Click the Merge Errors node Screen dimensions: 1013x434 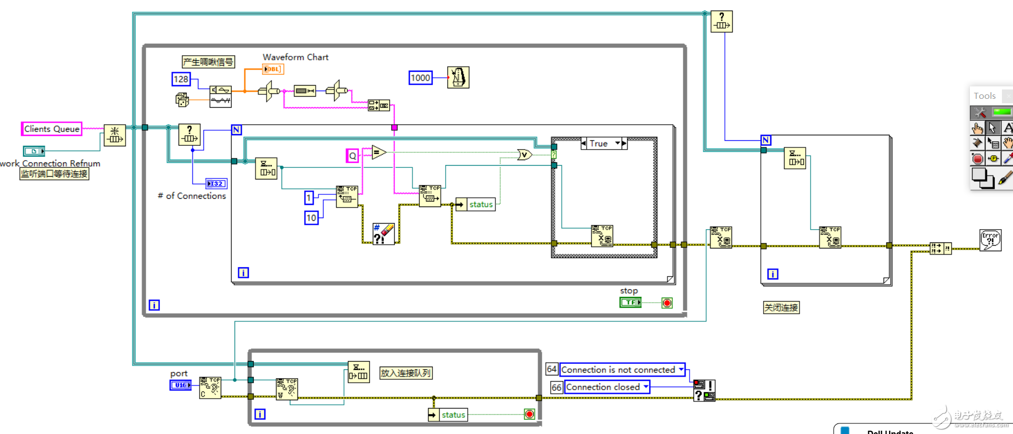click(x=941, y=248)
